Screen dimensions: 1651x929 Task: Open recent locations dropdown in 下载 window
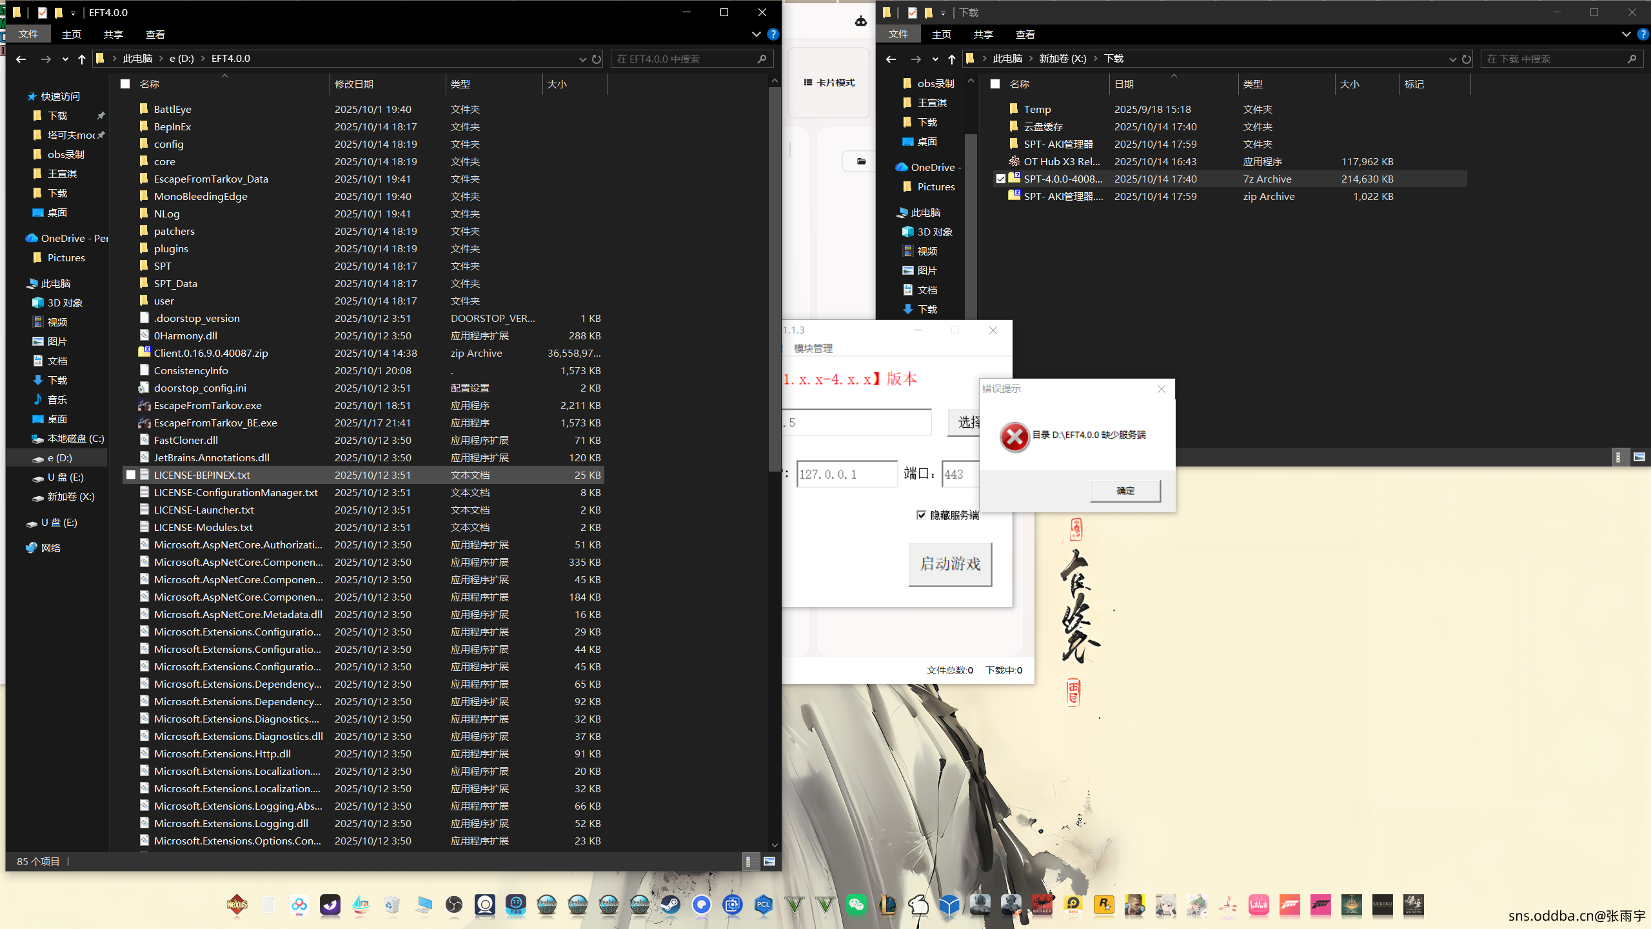[x=935, y=59]
